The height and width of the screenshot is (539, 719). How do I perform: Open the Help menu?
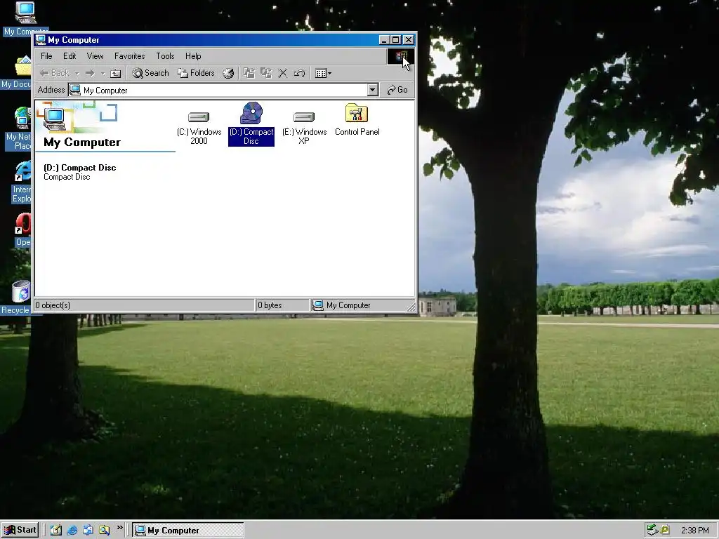[x=193, y=56]
